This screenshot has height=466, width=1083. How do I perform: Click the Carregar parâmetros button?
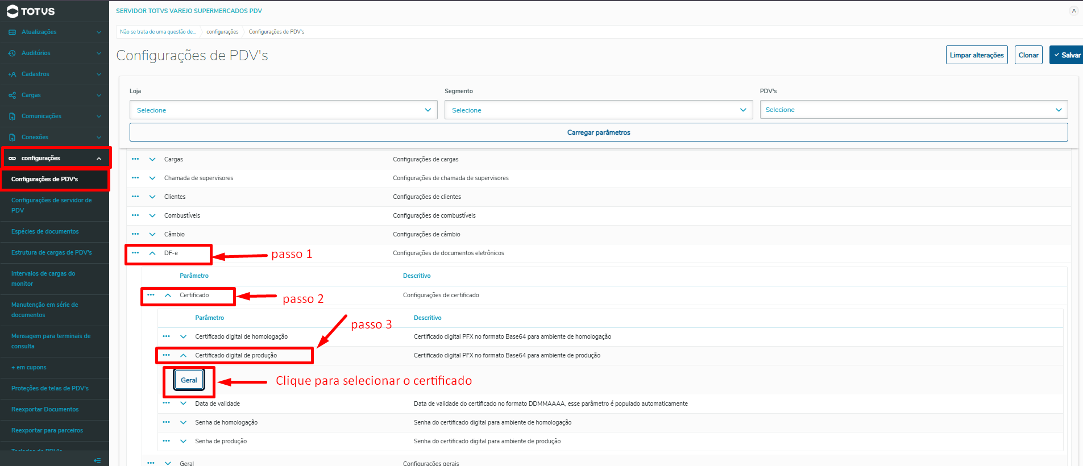[599, 132]
